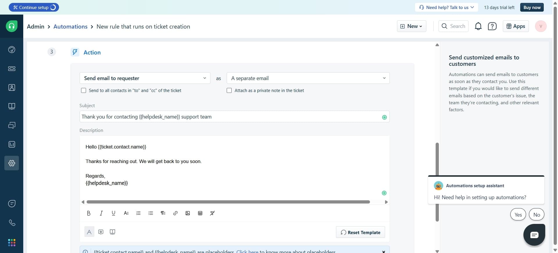
Task: Open the phone sidebar icon
Action: 12,223
